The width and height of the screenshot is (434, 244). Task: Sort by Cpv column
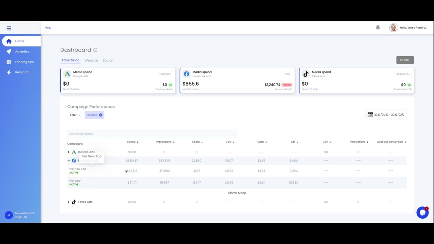pos(327,142)
